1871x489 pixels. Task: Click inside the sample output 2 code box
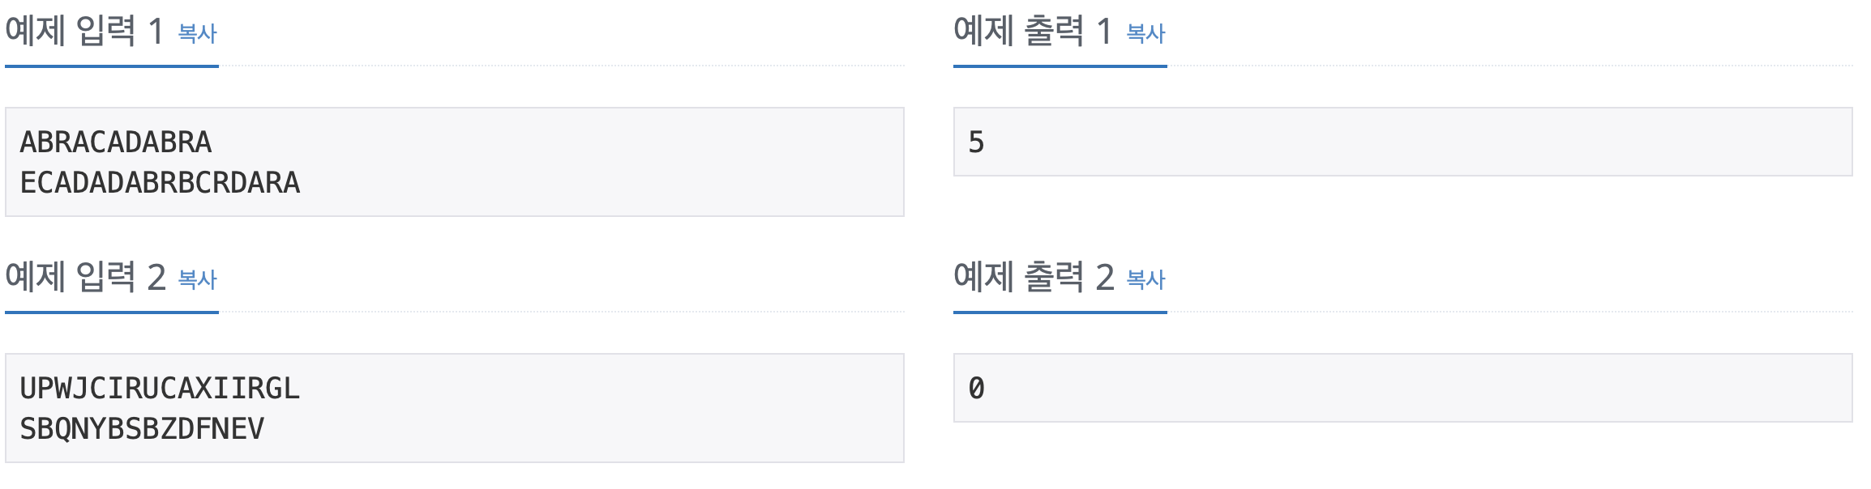[1378, 389]
